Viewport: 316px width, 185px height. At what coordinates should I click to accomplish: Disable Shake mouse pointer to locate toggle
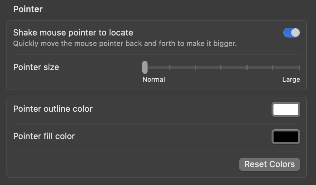(x=291, y=33)
